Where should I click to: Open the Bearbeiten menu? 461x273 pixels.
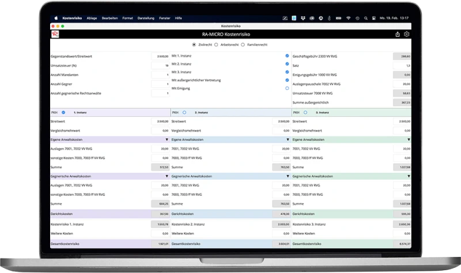(x=109, y=18)
